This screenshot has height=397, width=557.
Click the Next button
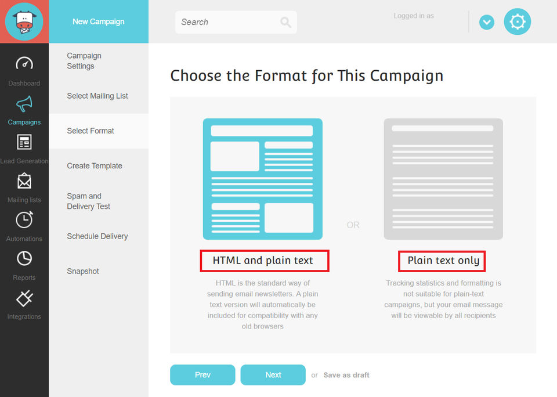[273, 375]
